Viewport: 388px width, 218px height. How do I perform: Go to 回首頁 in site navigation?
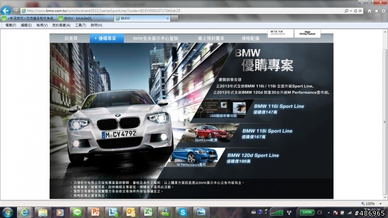[71, 39]
